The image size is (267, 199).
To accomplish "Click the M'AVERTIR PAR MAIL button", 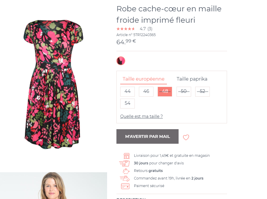I will 147,136.
